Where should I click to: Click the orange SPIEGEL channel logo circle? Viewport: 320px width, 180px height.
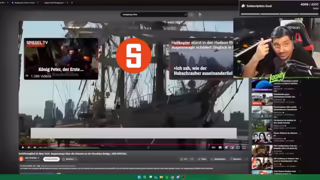tap(133, 55)
